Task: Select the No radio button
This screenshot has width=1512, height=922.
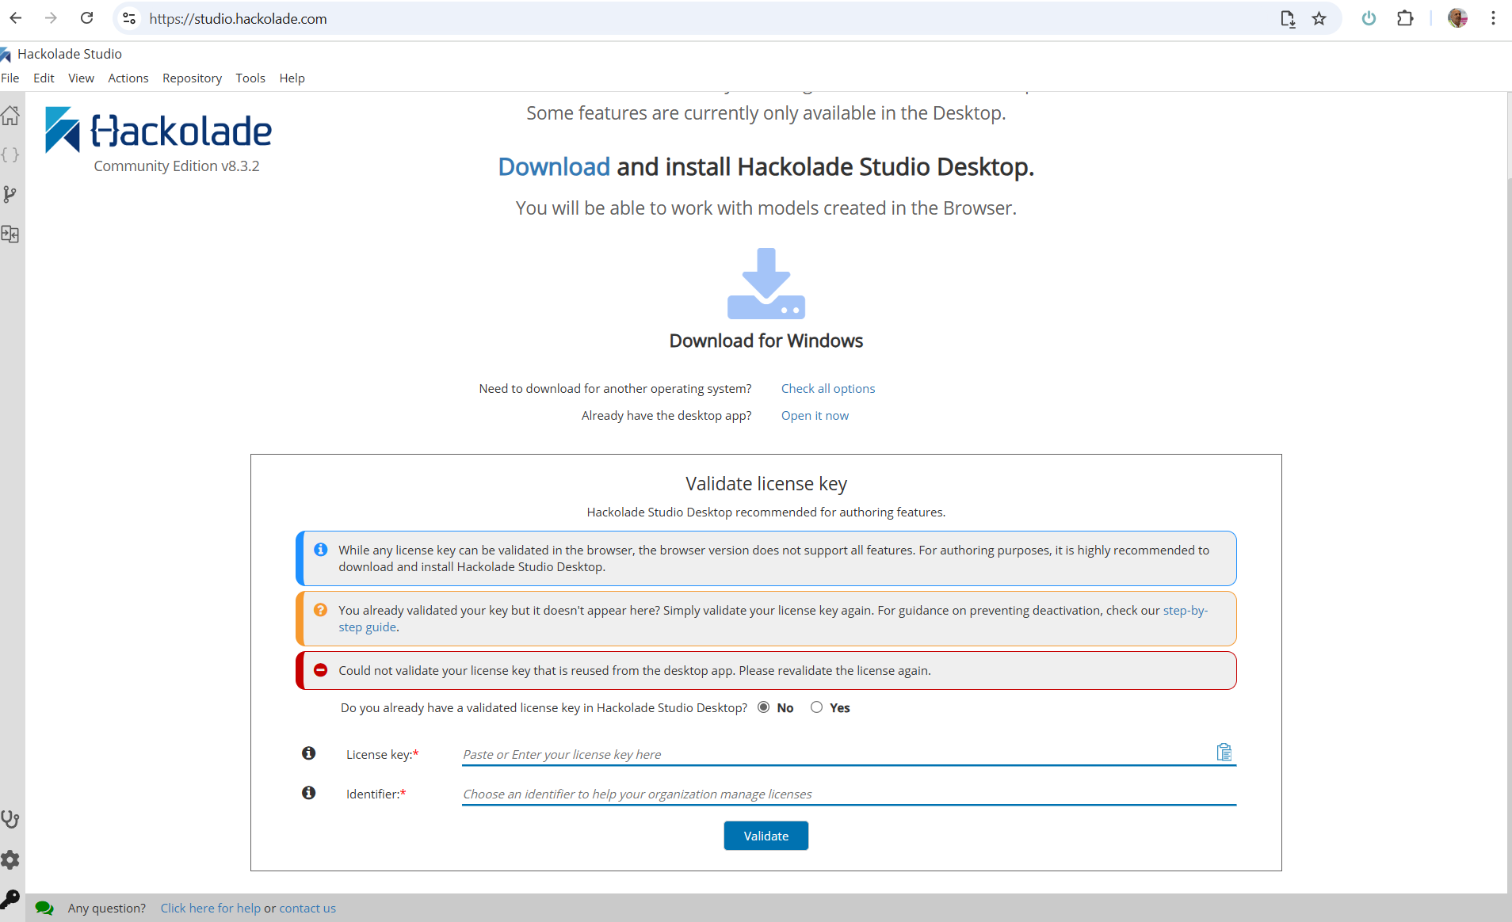Action: click(x=764, y=707)
